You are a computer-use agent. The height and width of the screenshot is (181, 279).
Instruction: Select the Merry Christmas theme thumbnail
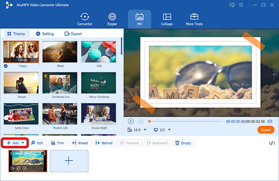pyautogui.click(x=99, y=83)
